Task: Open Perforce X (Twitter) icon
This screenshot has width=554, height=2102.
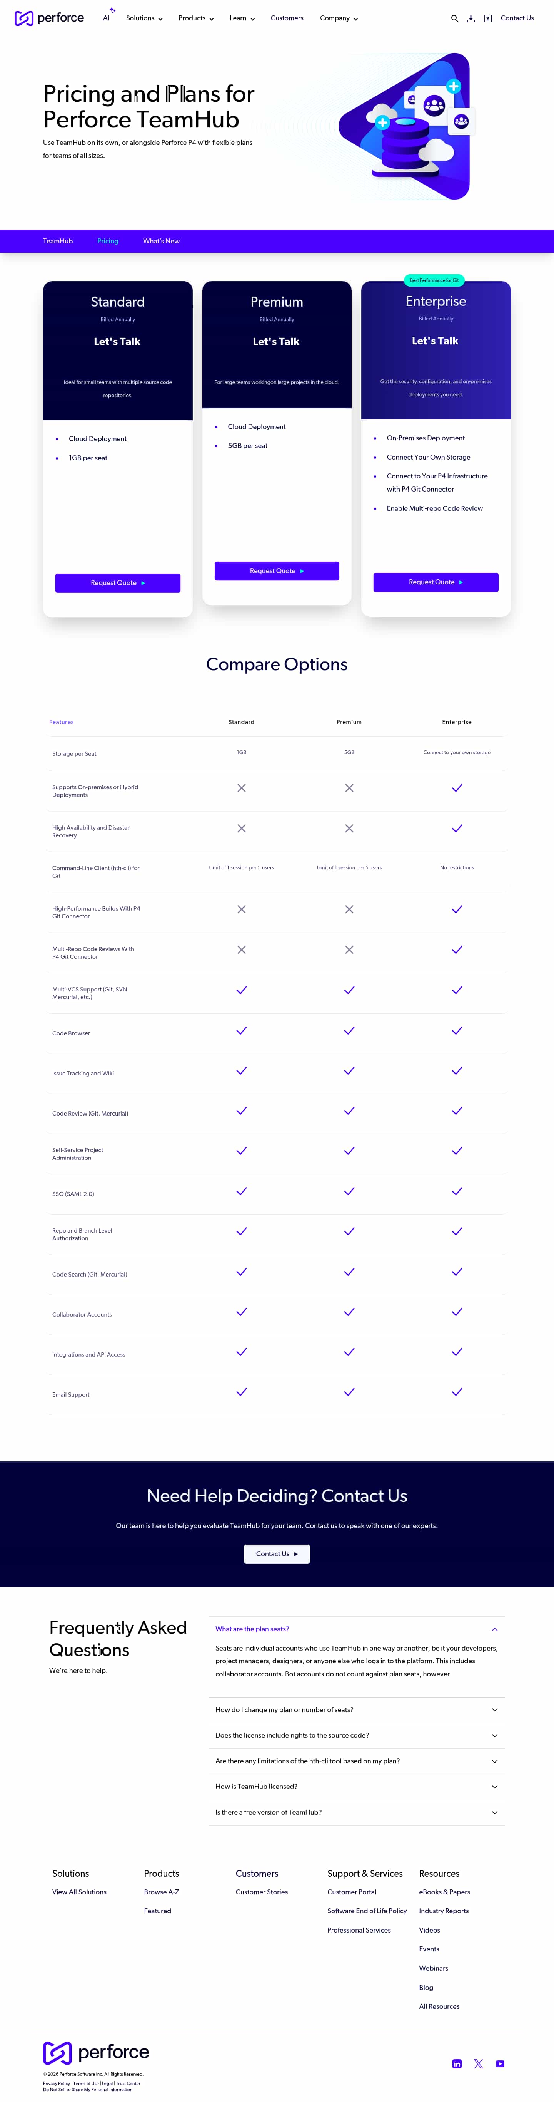Action: [x=478, y=2063]
